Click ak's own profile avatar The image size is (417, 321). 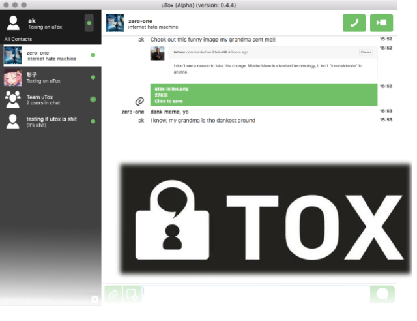pos(13,23)
